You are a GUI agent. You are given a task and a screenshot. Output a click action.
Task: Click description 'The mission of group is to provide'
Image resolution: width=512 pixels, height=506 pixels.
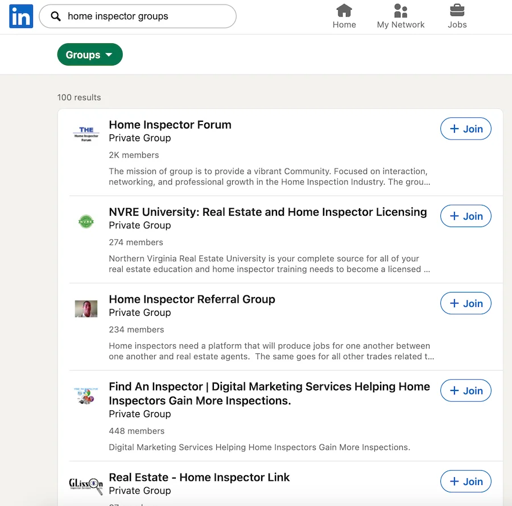pyautogui.click(x=270, y=176)
